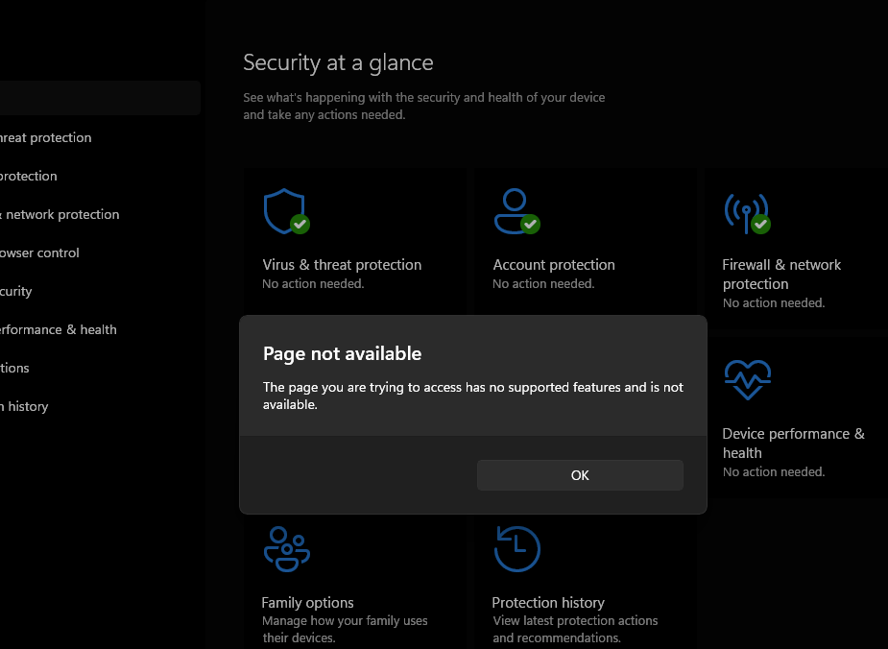Click 'Page not available' dialog title
The height and width of the screenshot is (649, 888).
point(342,353)
